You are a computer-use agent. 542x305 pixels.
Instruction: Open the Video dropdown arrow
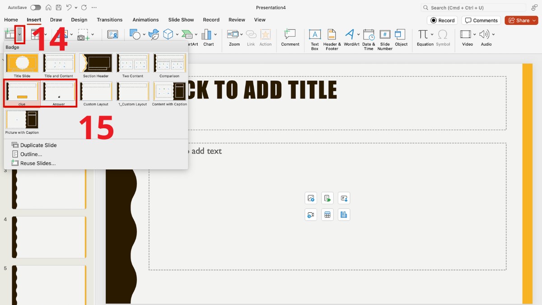474,34
